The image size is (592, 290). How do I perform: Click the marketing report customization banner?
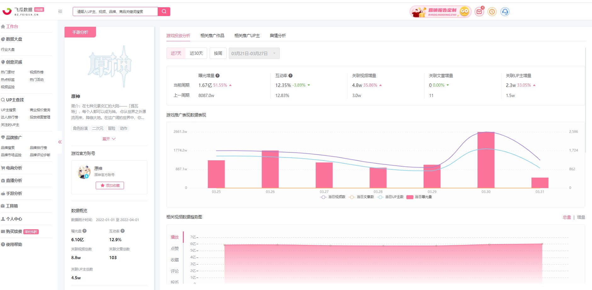pos(440,12)
